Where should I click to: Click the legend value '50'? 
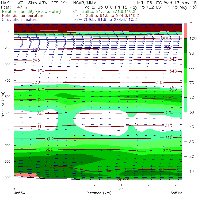click(x=192, y=112)
